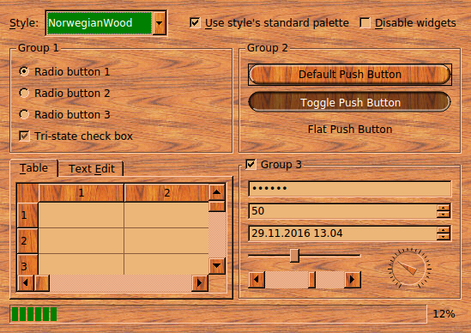Click right arrow of Group 3 scrollbar
This screenshot has width=471, height=333.
(x=353, y=280)
